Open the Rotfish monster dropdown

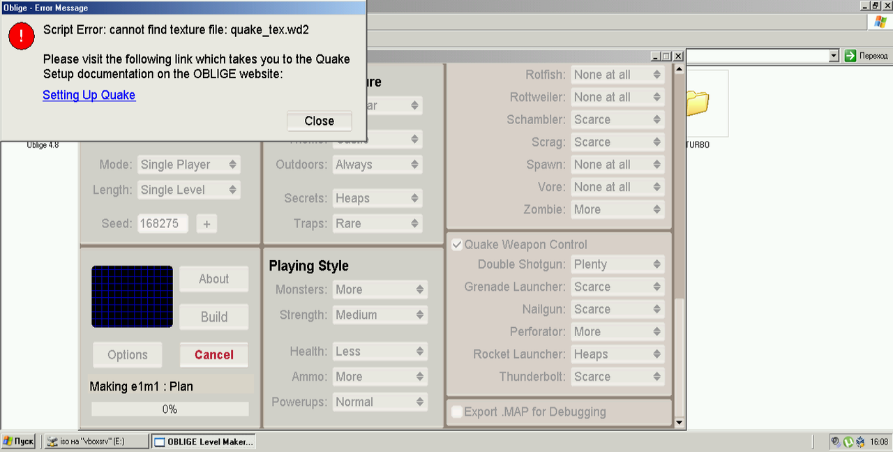click(x=617, y=75)
